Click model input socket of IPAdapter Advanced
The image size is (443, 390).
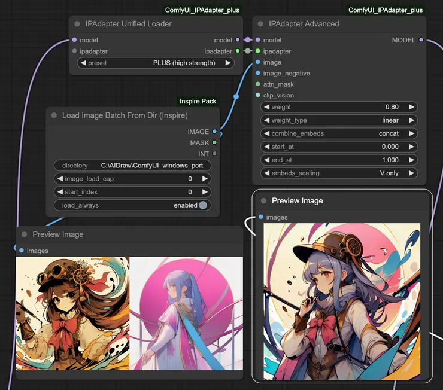[257, 40]
